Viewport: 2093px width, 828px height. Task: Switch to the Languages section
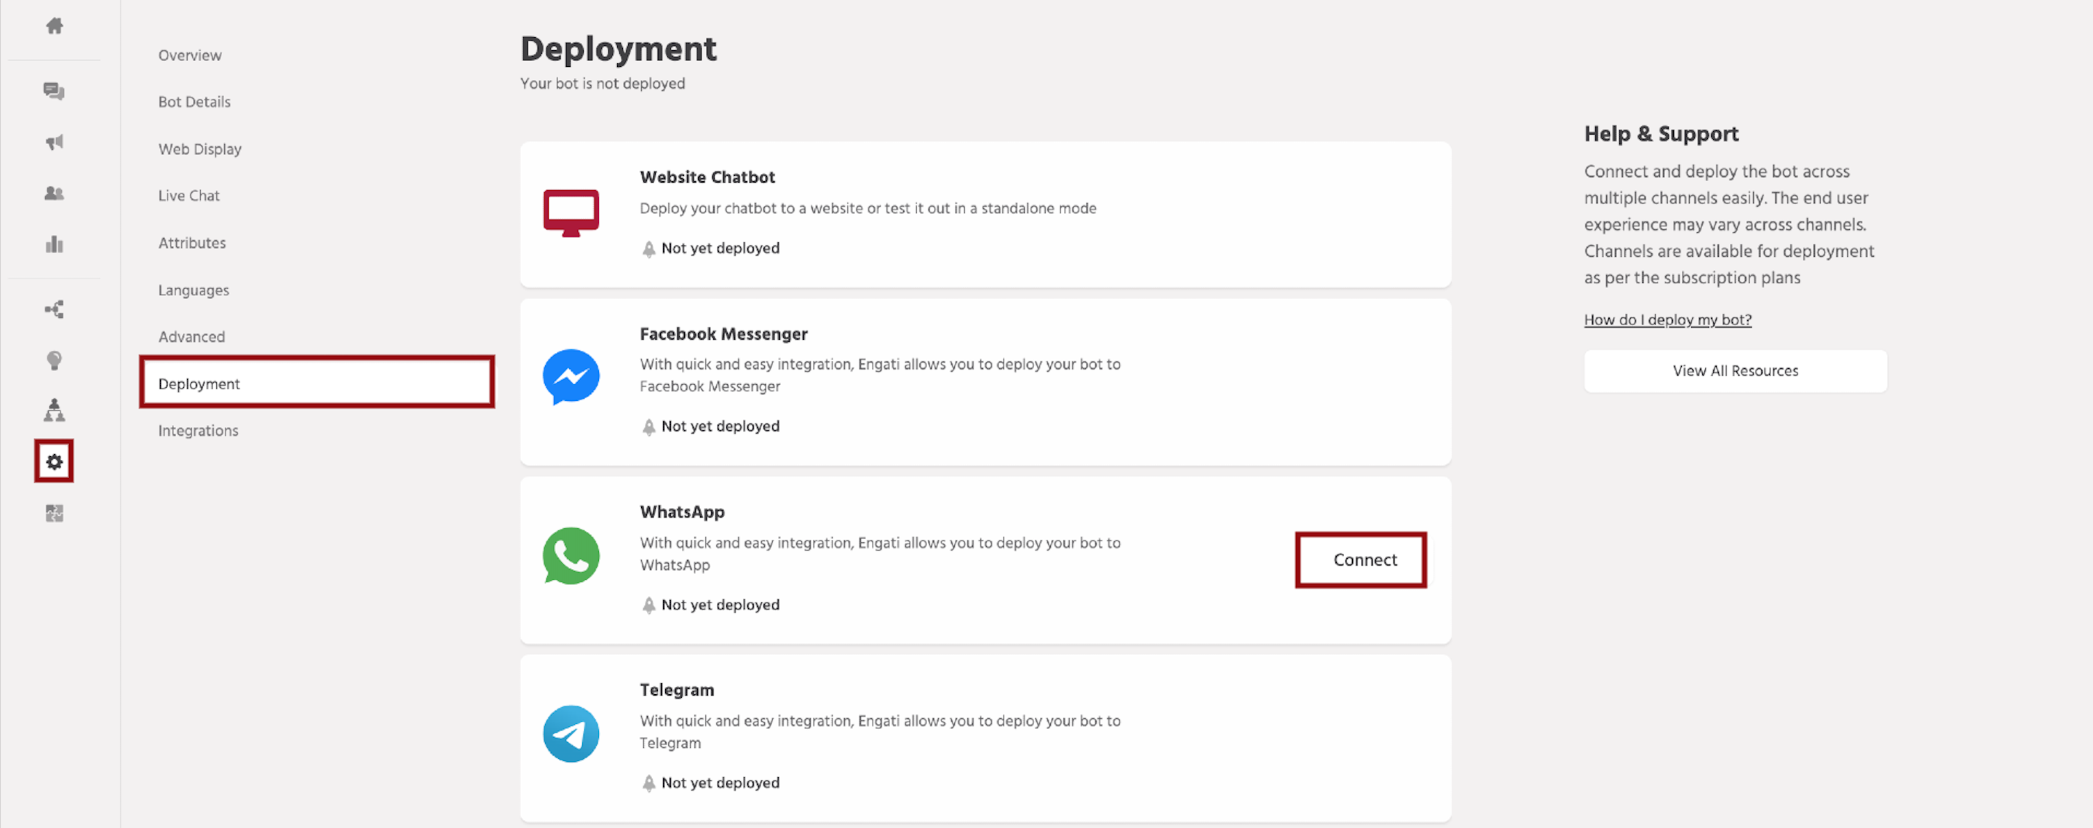point(194,290)
